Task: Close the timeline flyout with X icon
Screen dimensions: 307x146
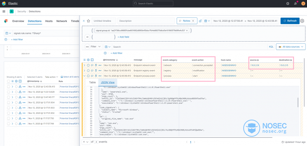Action: click(84, 21)
